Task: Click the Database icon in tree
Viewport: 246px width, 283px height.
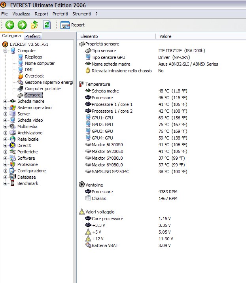Action: (x=13, y=177)
